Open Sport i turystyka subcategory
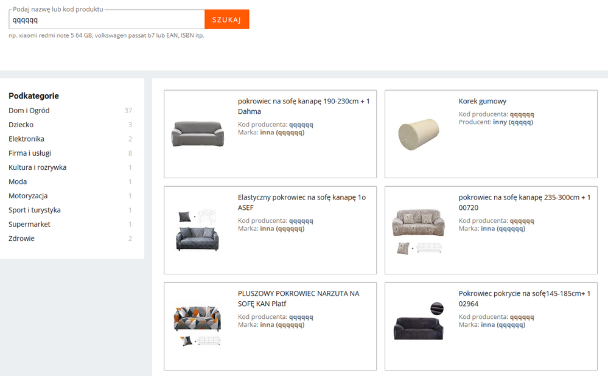Image resolution: width=608 pixels, height=376 pixels. (35, 210)
